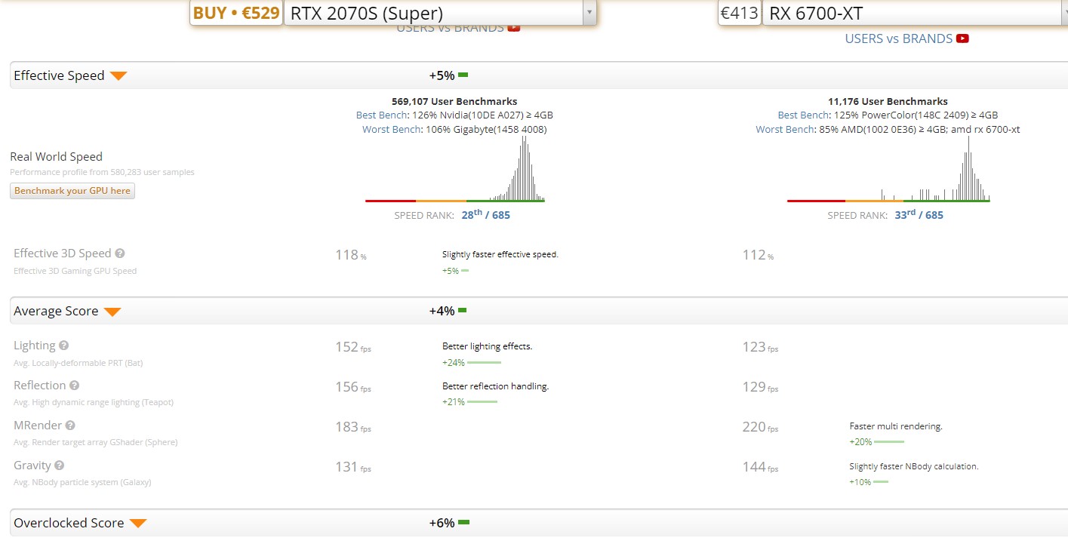Click USERS vs BRANDS link on right
Screen dimensions: 1068x547
coord(898,38)
